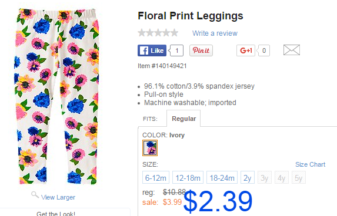Select size 6-12m
Image resolution: width=337 pixels, height=216 pixels.
[x=156, y=177]
